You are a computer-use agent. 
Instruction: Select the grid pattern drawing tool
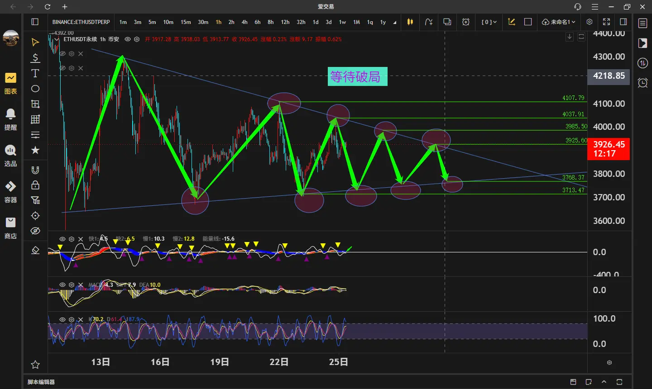35,119
